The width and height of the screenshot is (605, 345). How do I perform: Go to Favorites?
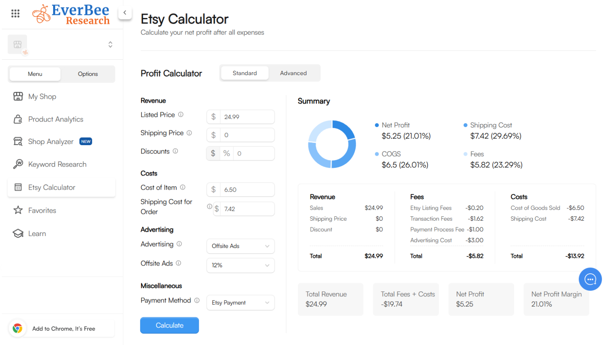42,210
